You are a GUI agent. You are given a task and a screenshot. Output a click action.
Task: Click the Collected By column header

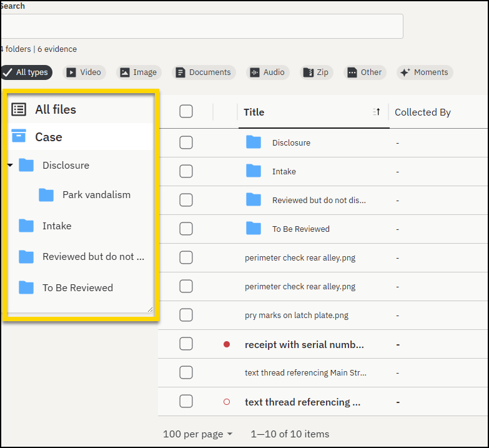423,112
